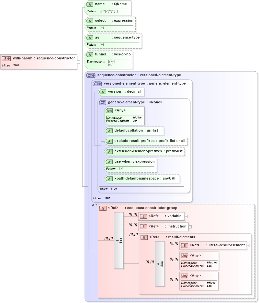Select the E icon on the with-param element

pos(5,58)
